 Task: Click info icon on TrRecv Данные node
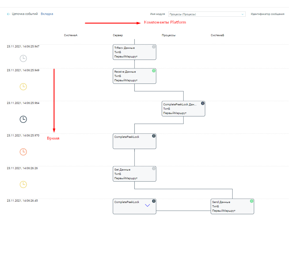point(154,47)
